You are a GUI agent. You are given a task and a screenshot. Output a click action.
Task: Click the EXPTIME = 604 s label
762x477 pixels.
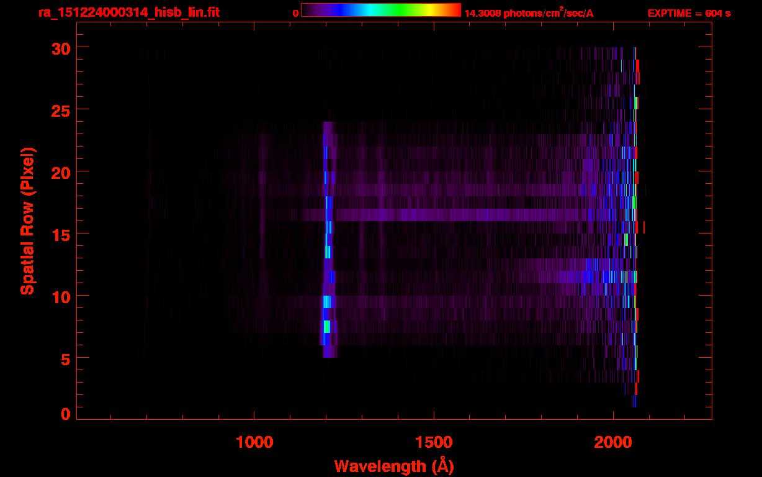[x=689, y=13]
